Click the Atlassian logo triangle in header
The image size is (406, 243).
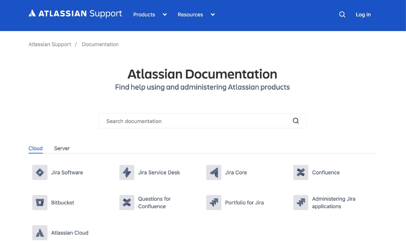[x=32, y=13]
